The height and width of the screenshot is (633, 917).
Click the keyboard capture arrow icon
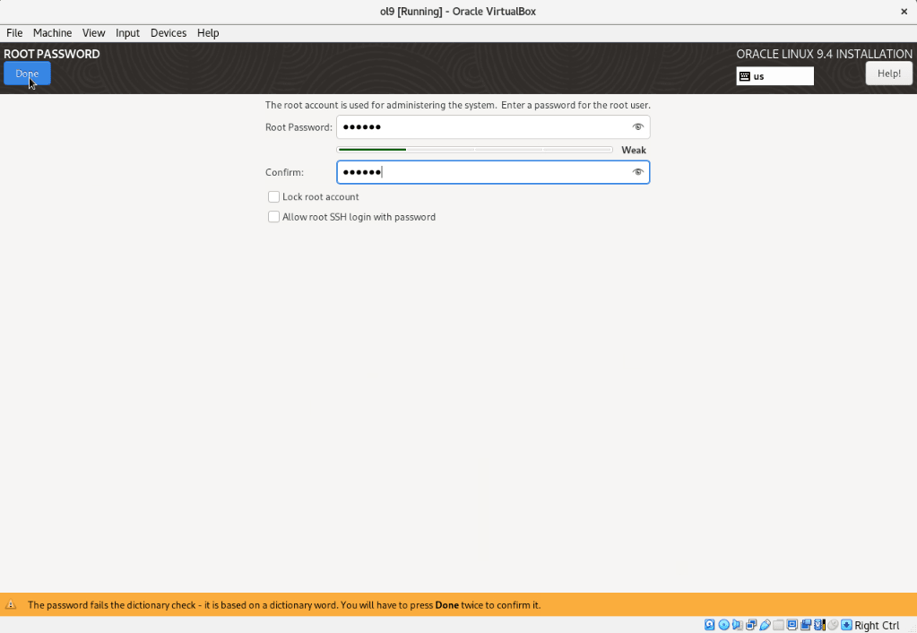846,625
